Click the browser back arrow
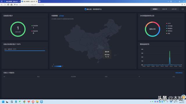186x104 pixels. point(2,5)
